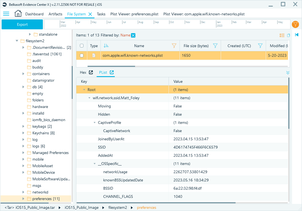Viewport: 302px width, 211px height.
Task: Collapse the __OSSpecific__ node
Action: 94,164
